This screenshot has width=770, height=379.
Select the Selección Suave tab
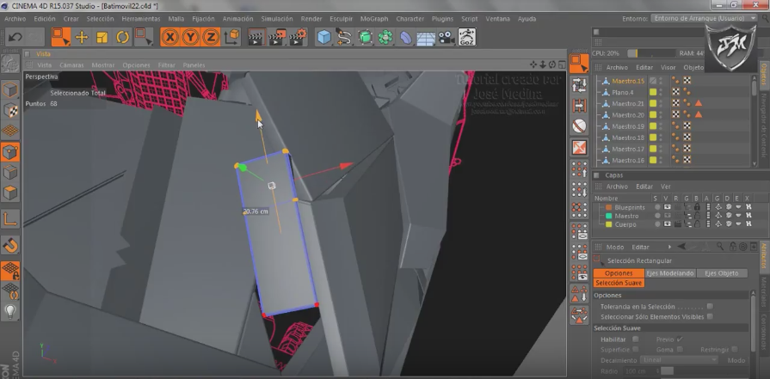point(619,283)
